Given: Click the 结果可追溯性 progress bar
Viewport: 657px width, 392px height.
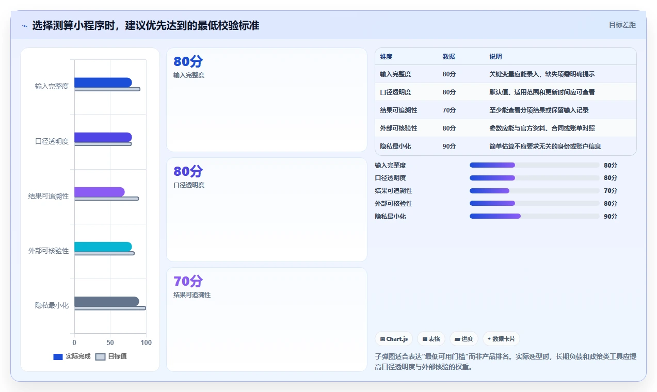Looking at the screenshot, I should tap(535, 191).
